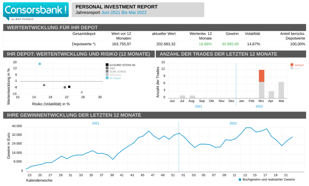Toggle the DAX legend entry

[112, 68]
